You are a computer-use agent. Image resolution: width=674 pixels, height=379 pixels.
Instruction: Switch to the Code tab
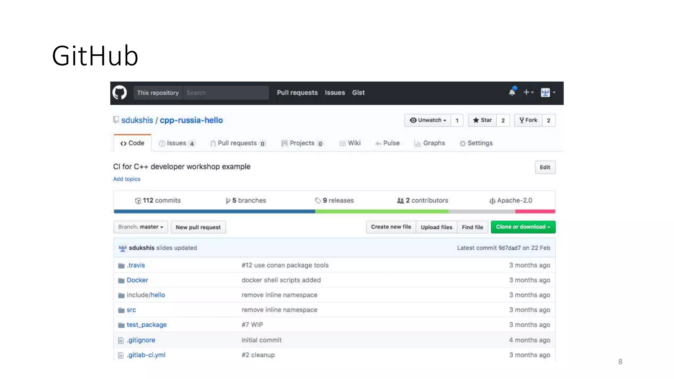pos(132,143)
